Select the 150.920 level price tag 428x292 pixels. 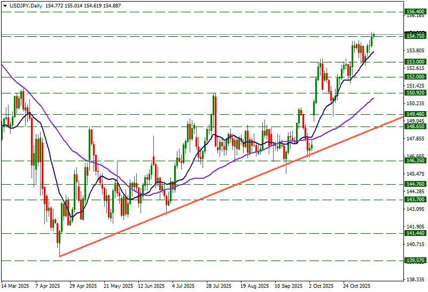tap(415, 93)
